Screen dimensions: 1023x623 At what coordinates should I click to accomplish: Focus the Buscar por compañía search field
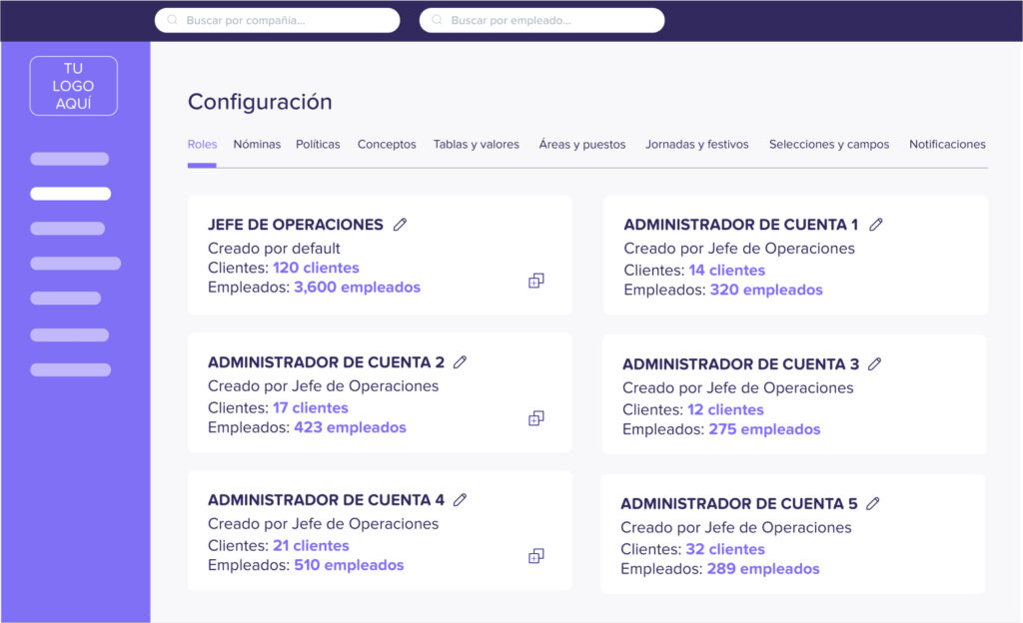[x=278, y=20]
